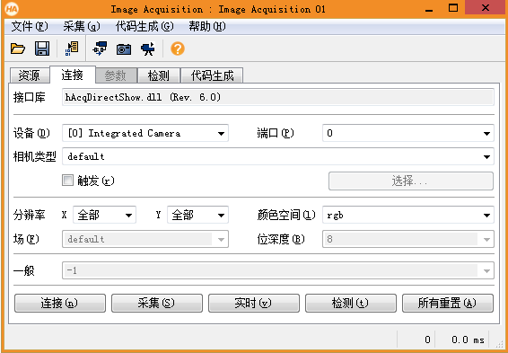Image resolution: width=508 pixels, height=353 pixels.
Task: Click the 接口库 label
Action: pos(29,97)
